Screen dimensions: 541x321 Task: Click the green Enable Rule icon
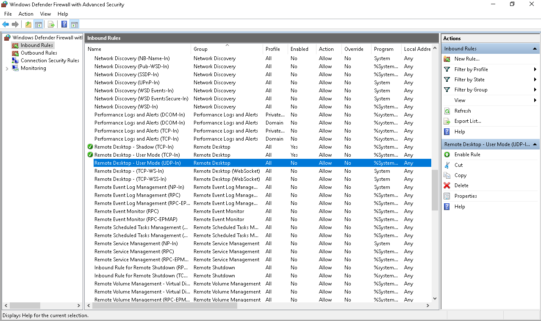447,155
